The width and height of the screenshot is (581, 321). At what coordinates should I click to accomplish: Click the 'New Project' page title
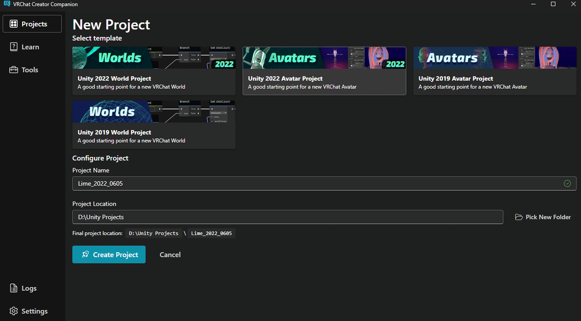pos(111,24)
